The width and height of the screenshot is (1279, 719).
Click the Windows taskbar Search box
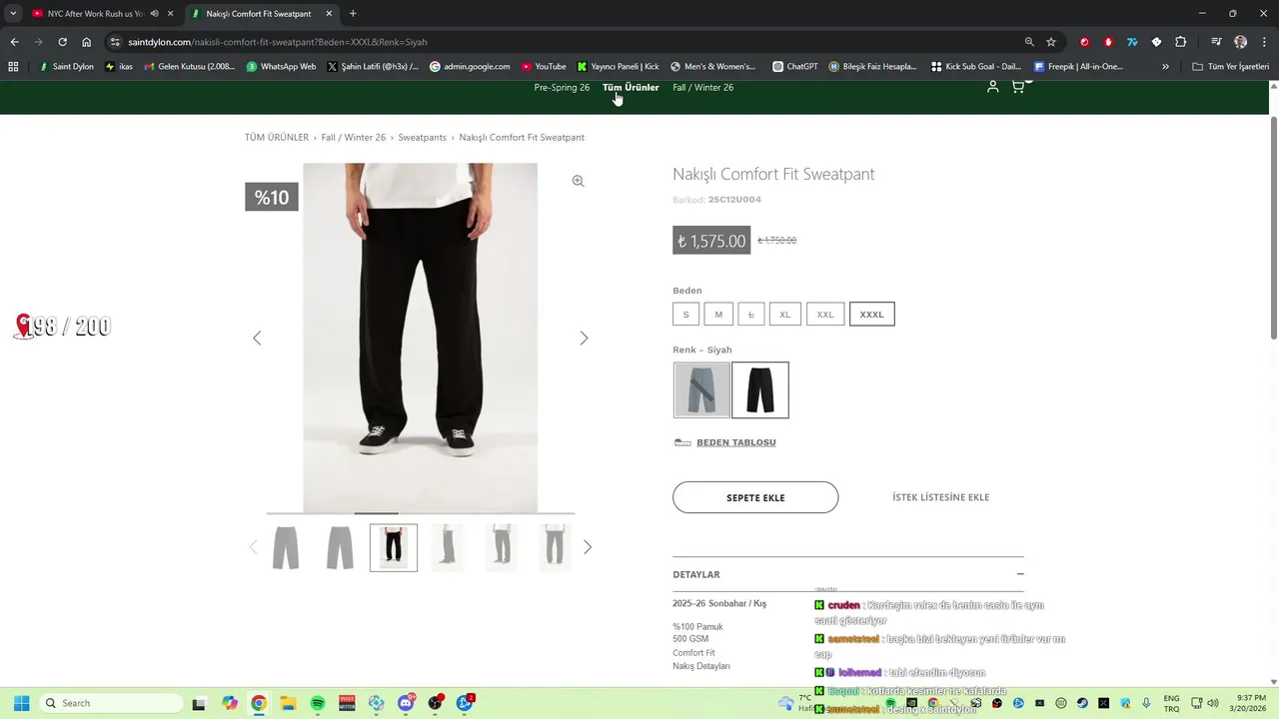click(x=111, y=703)
